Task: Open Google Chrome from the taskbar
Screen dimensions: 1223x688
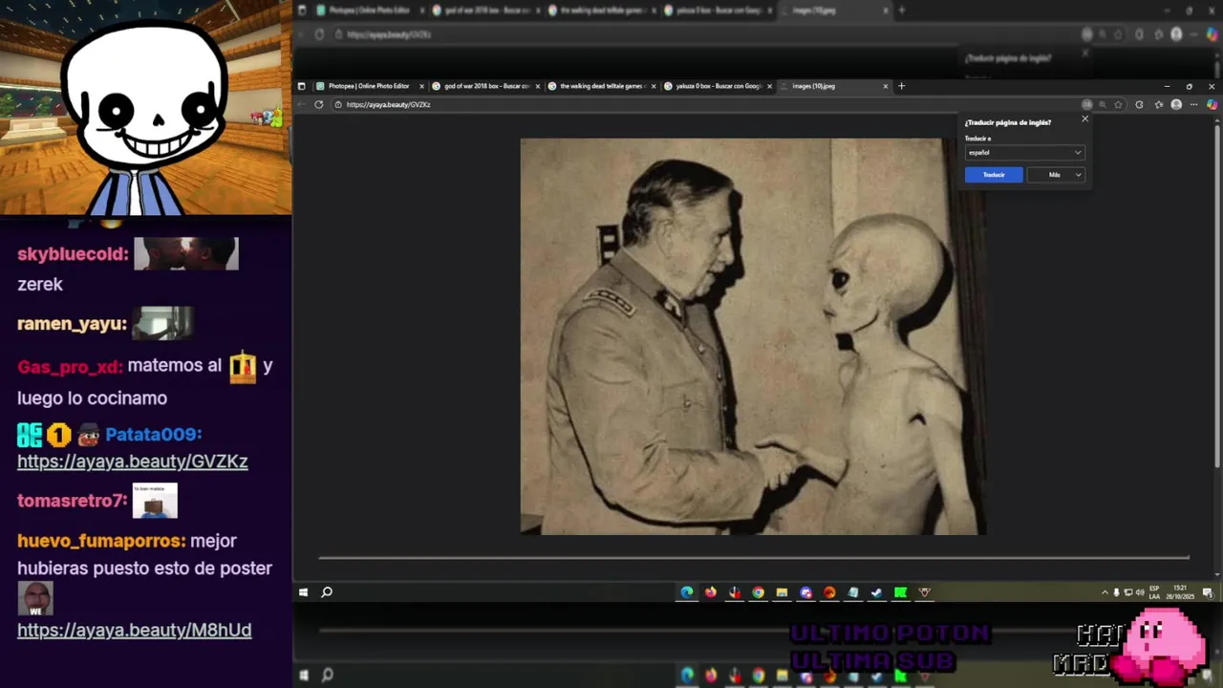Action: [758, 592]
